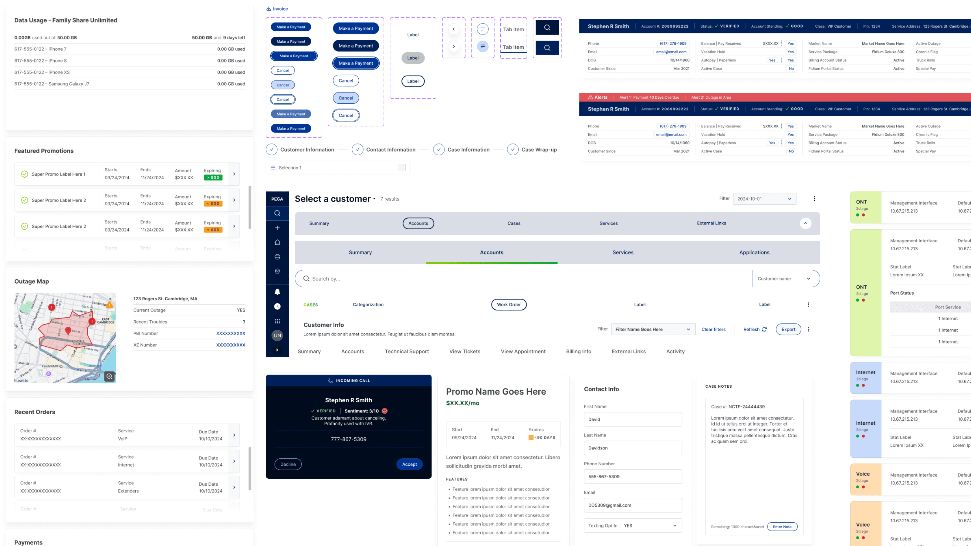Click the Refresh button

[x=755, y=329]
